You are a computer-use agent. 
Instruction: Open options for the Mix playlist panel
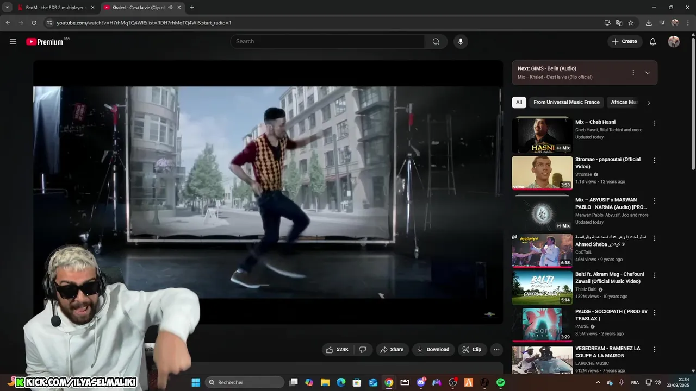(x=633, y=73)
